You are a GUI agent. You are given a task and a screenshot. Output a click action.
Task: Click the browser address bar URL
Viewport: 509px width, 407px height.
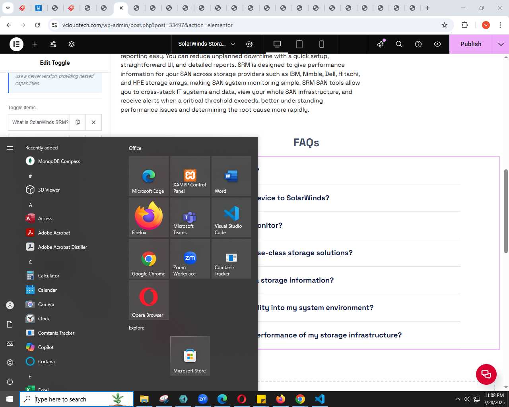[x=148, y=25]
